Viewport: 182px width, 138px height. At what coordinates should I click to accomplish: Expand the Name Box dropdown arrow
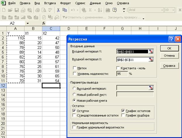pos(28,23)
